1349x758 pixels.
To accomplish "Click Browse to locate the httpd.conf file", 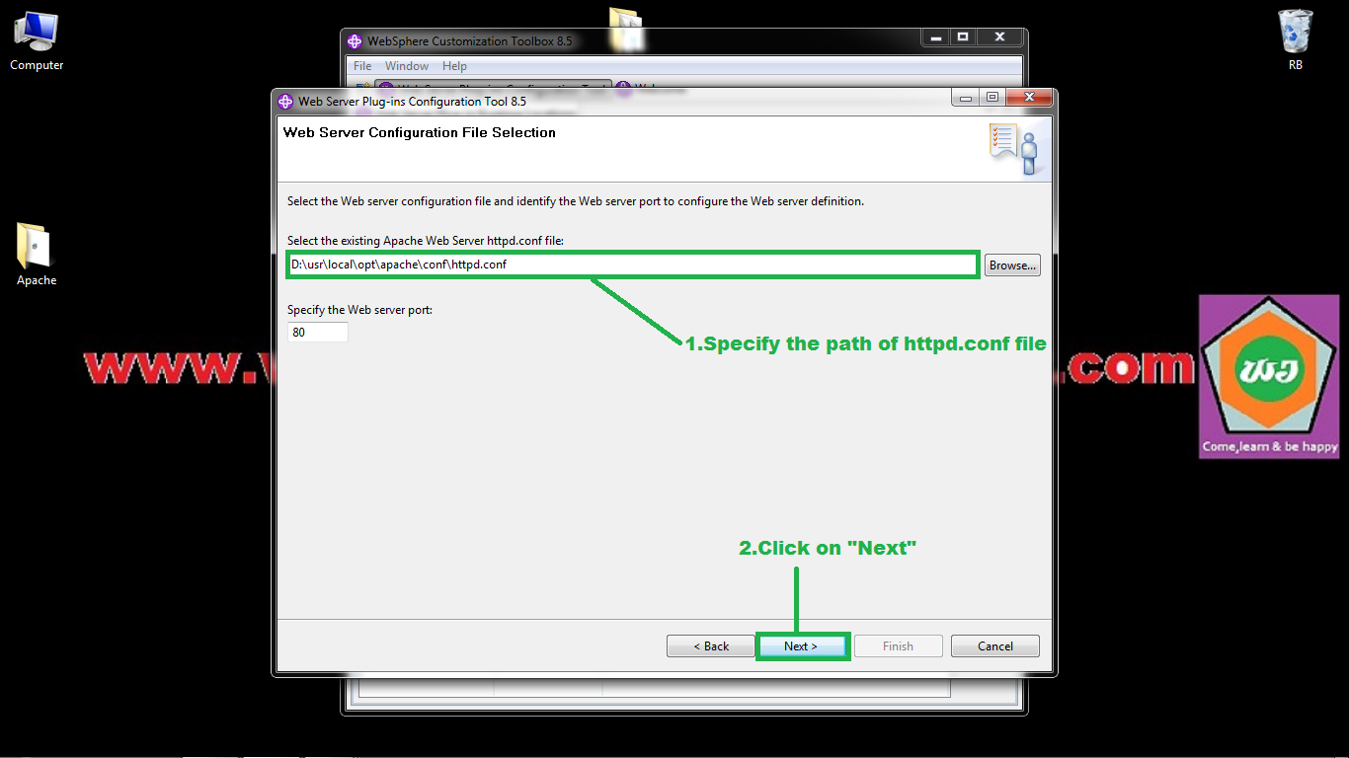I will point(1011,265).
